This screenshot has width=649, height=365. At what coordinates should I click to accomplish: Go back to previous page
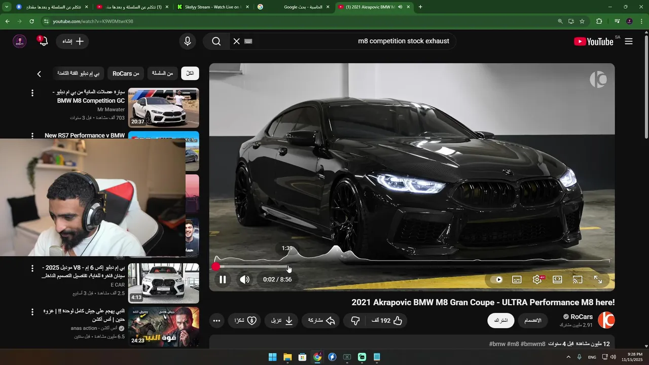tap(7, 21)
